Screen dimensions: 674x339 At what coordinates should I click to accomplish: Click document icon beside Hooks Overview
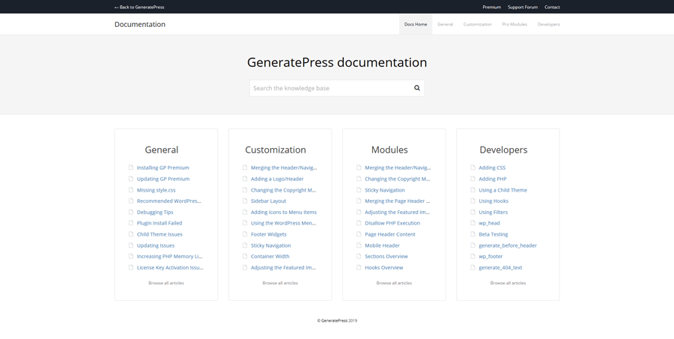[x=359, y=267]
